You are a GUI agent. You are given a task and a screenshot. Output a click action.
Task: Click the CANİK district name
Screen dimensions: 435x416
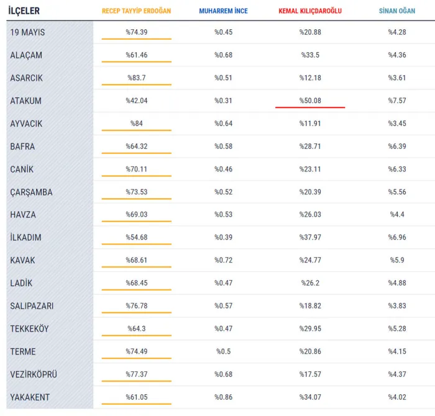22,169
